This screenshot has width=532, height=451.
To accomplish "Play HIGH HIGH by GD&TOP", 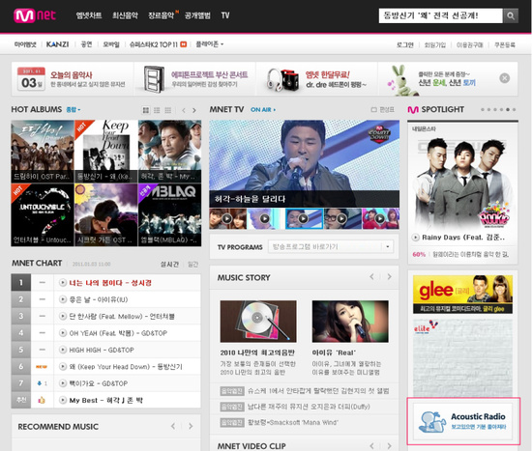I will click(x=63, y=350).
